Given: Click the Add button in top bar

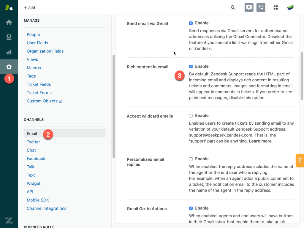Looking at the screenshot, I should pyautogui.click(x=29, y=8).
